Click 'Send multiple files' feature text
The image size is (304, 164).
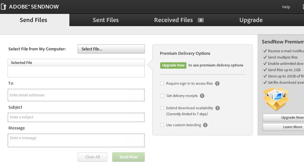283,57
